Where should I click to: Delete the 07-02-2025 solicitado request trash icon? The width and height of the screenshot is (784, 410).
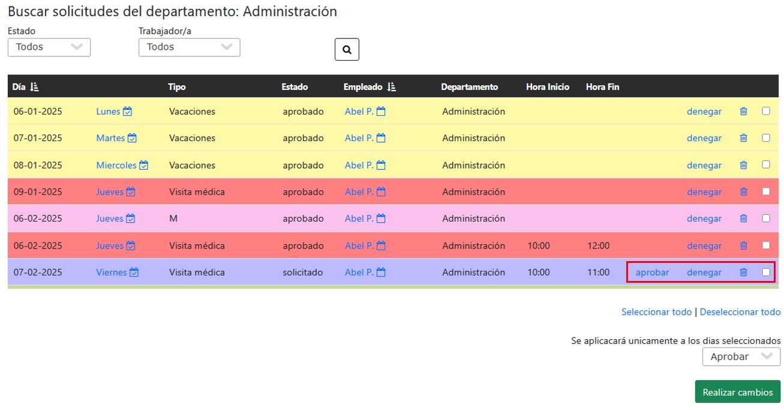pos(743,272)
